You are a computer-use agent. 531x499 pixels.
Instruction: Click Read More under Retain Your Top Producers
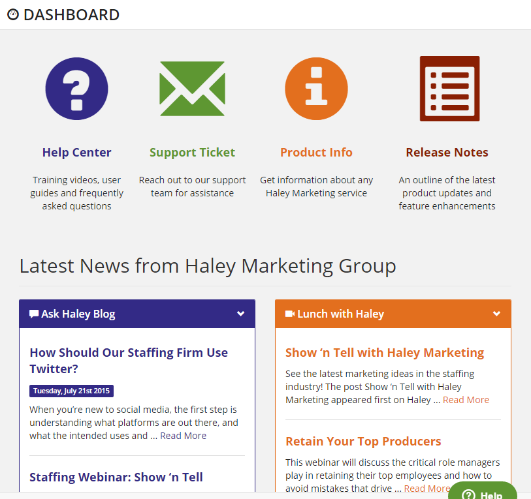coord(427,489)
